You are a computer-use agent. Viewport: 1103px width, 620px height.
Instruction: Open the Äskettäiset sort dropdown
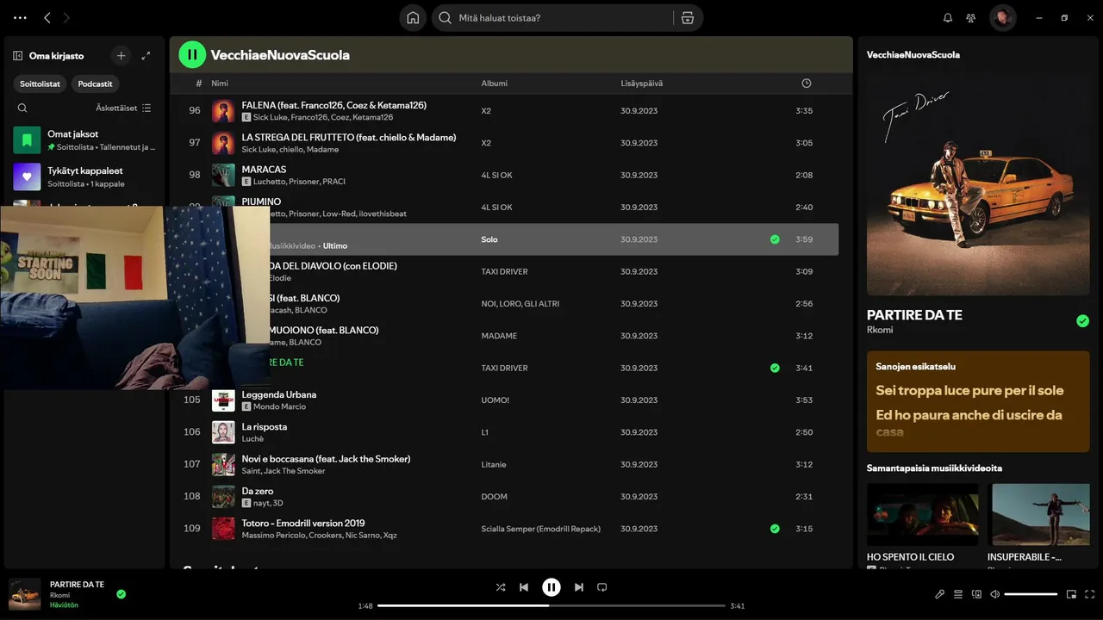point(123,108)
